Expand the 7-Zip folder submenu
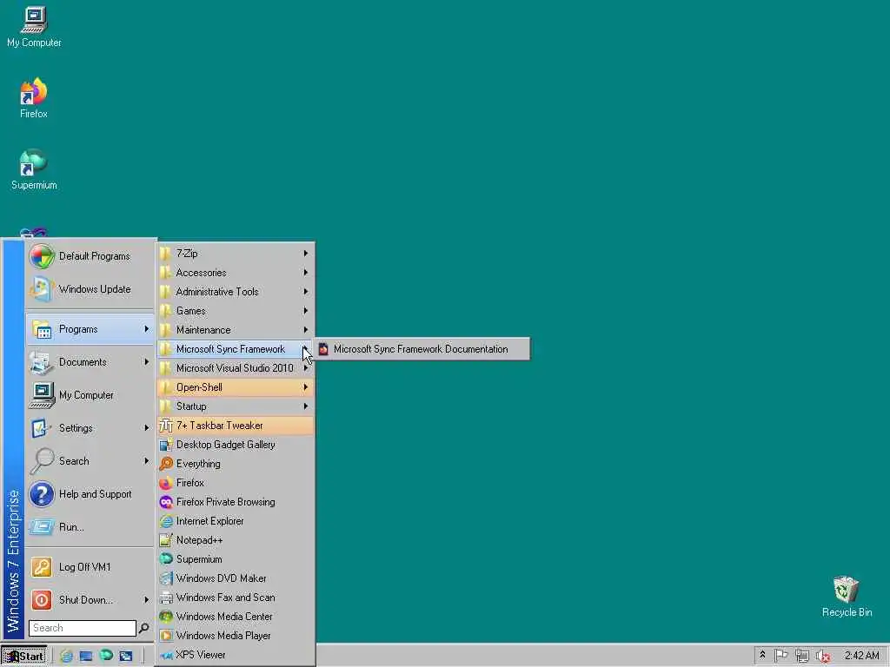 coord(236,254)
